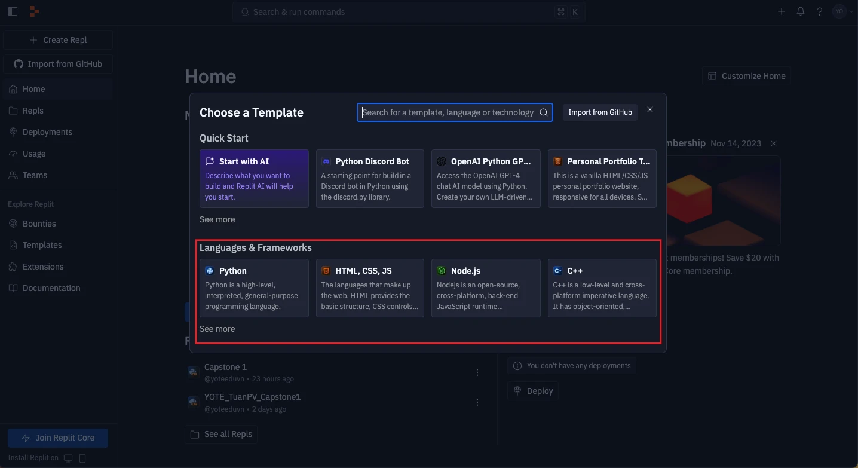
Task: Click the YOTE_TuanPV_Capstone1 repl icon
Action: [x=193, y=402]
